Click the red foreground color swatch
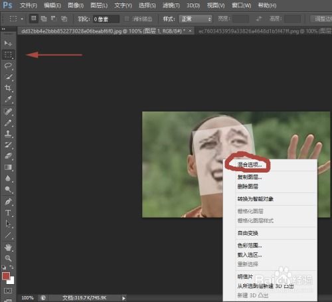The width and height of the screenshot is (332, 302). click(5, 276)
